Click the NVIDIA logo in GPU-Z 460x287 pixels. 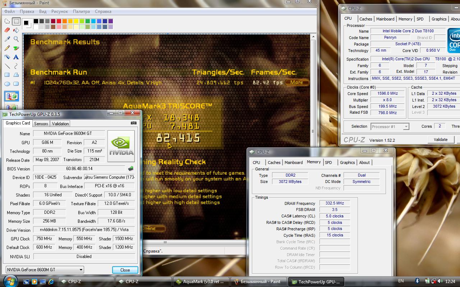click(121, 146)
